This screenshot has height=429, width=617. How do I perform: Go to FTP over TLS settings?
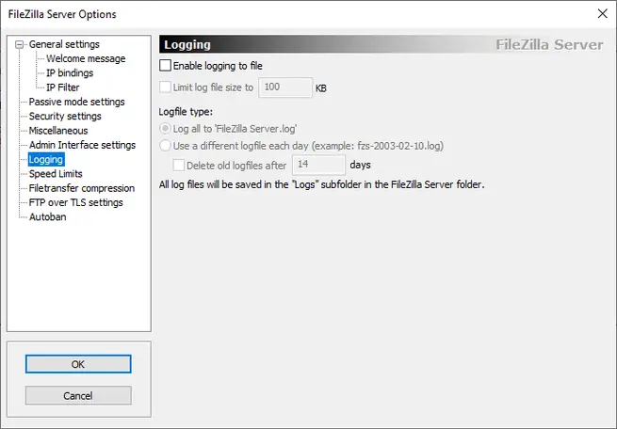75,202
